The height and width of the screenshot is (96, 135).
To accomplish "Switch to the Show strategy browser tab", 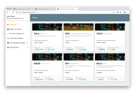I will [45, 9].
